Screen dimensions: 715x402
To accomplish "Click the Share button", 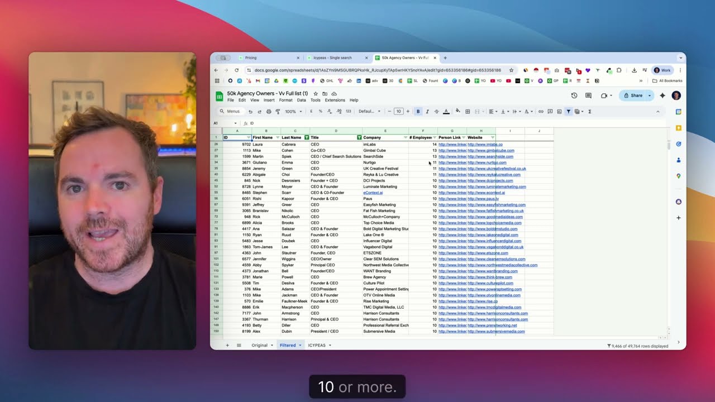I will [x=633, y=95].
